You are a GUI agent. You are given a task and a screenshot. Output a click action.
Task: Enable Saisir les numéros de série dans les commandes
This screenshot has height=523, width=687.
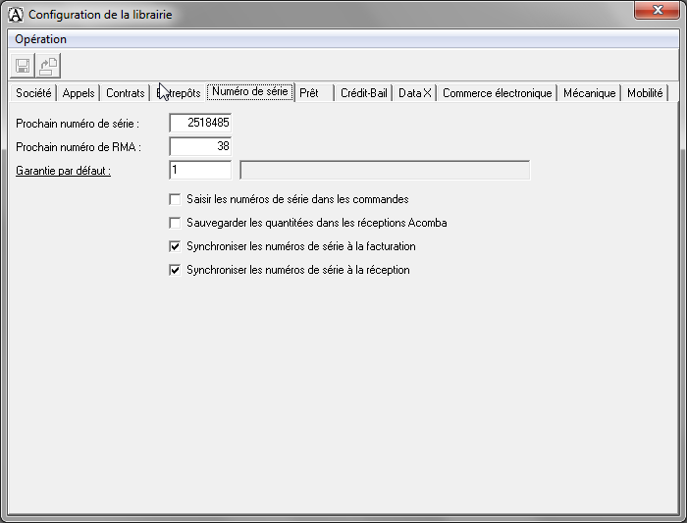point(176,199)
